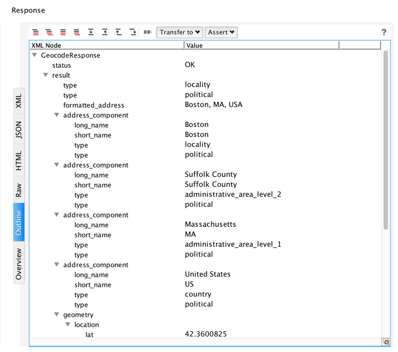Viewport: 398px width, 352px height.
Task: Select the long_name row with Suffolk County
Action: (x=205, y=175)
